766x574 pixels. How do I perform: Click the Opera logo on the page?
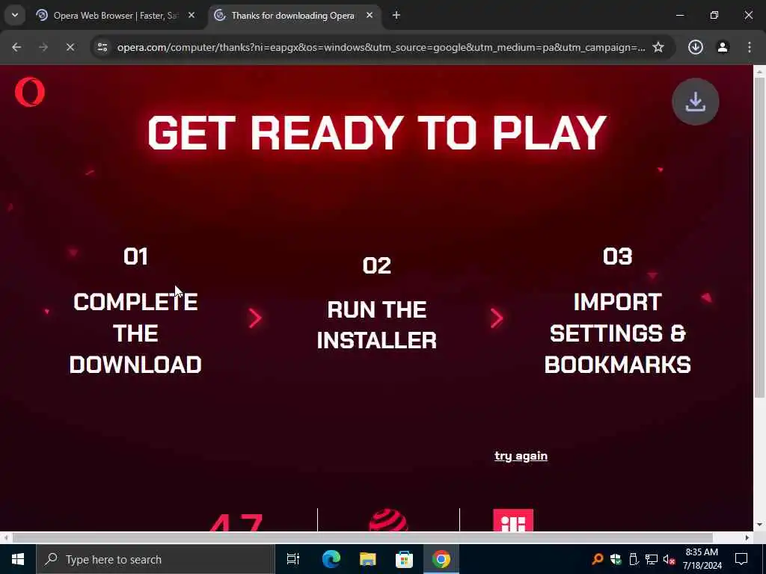click(29, 92)
